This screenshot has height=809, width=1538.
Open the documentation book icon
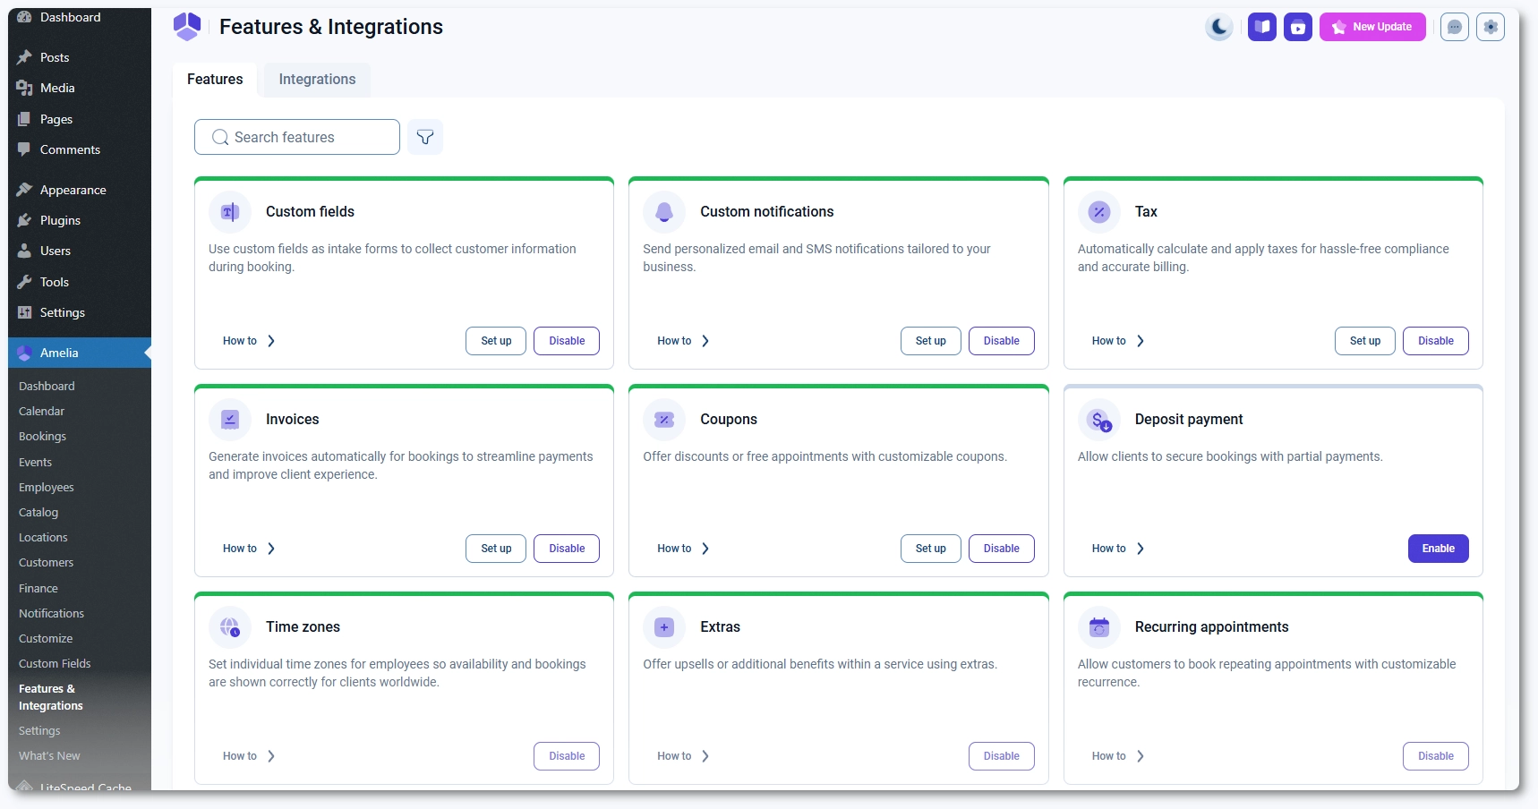coord(1262,27)
